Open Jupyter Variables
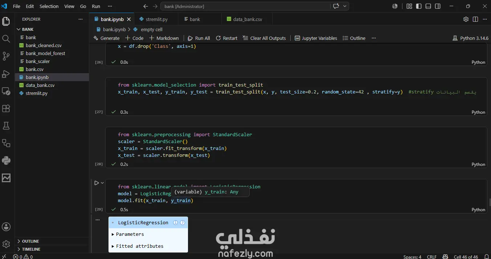The height and width of the screenshot is (259, 491). tap(316, 38)
